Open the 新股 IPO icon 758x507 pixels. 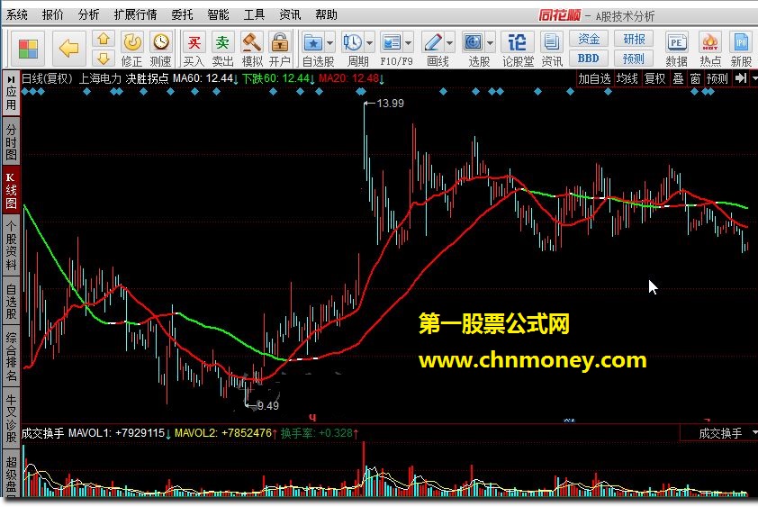(x=741, y=49)
